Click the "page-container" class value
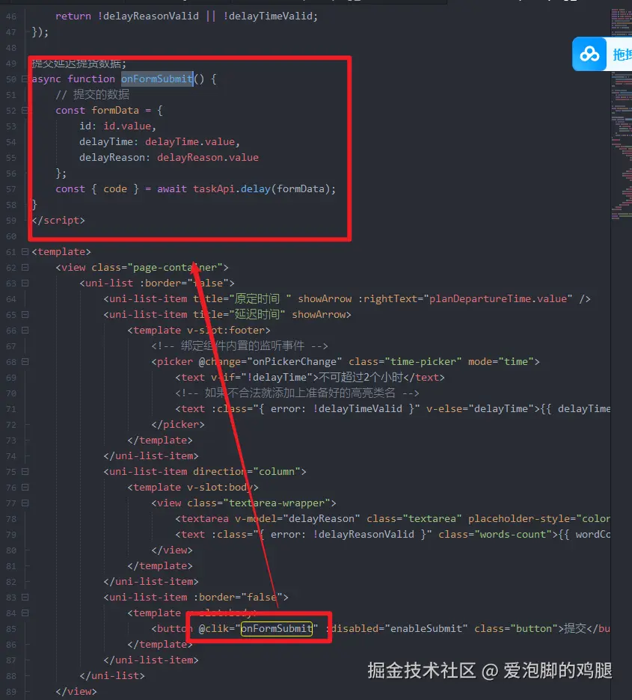 175,268
